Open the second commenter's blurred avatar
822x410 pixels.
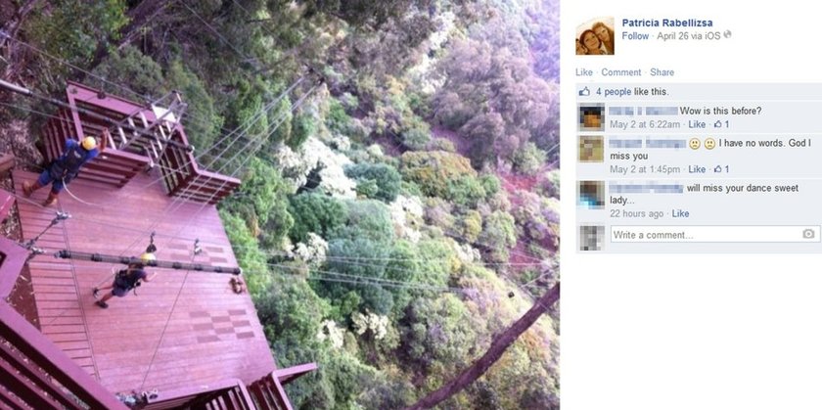tap(591, 149)
